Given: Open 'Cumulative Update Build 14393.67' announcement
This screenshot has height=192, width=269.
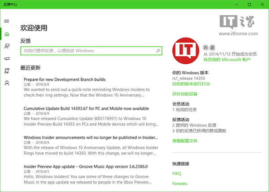Looking at the screenshot, I should [86, 109].
